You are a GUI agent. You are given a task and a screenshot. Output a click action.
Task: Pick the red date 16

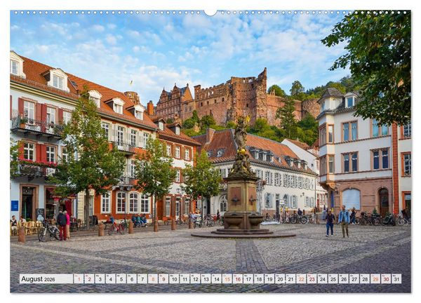tap(238, 279)
